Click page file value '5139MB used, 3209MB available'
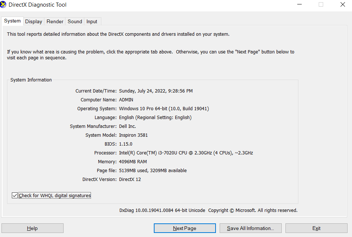352x237 pixels. click(153, 171)
